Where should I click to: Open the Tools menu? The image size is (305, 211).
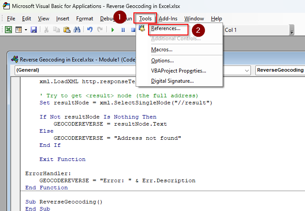coord(145,19)
